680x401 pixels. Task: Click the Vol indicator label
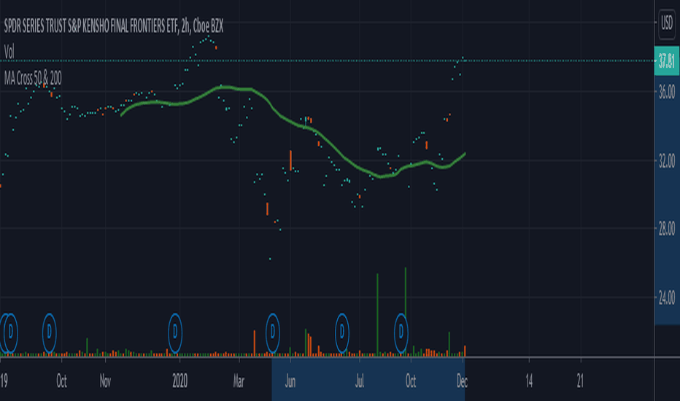point(9,52)
